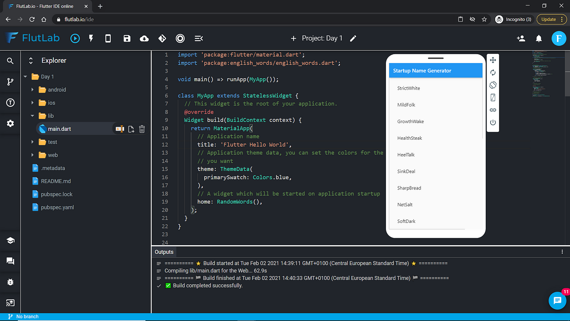Delete main.dart with the trash icon
Image resolution: width=570 pixels, height=321 pixels.
coord(142,129)
